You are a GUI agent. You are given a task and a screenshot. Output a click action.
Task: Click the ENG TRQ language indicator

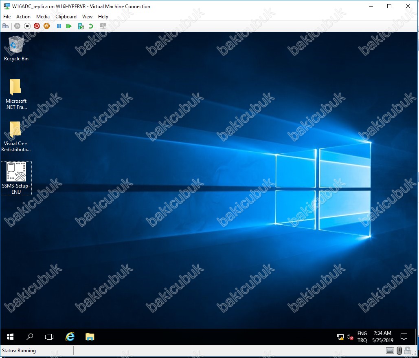pos(362,337)
